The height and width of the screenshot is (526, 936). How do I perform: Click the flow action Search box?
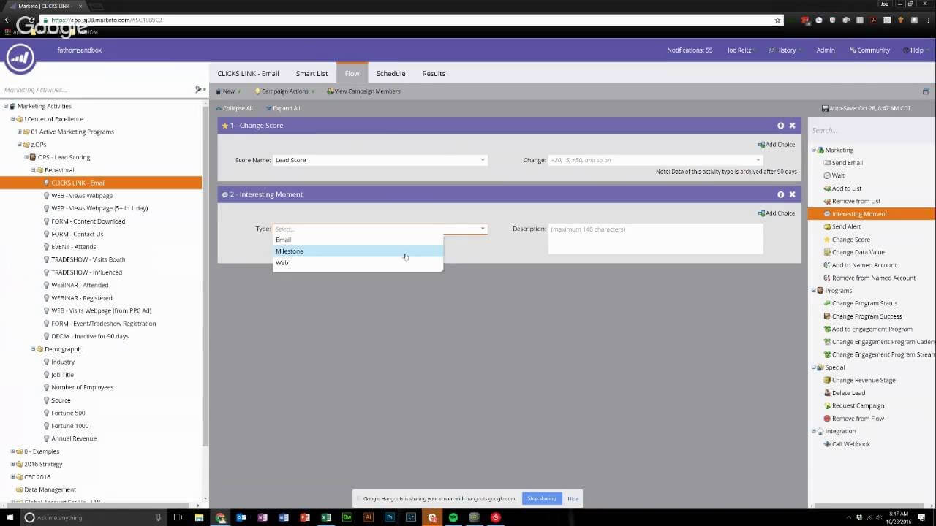pos(870,130)
